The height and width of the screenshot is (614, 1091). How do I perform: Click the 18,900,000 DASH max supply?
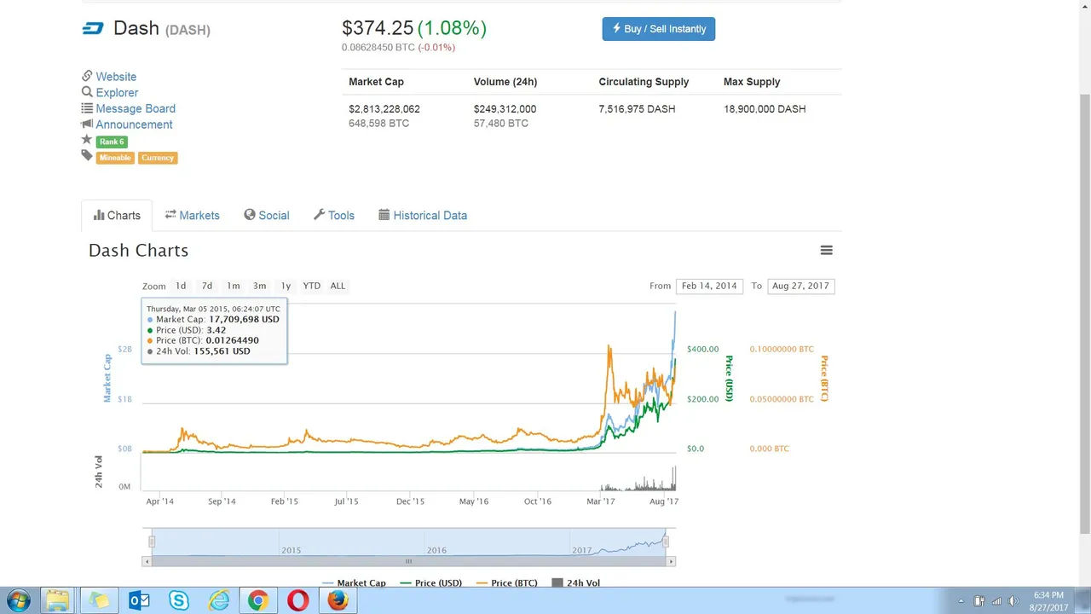[765, 109]
